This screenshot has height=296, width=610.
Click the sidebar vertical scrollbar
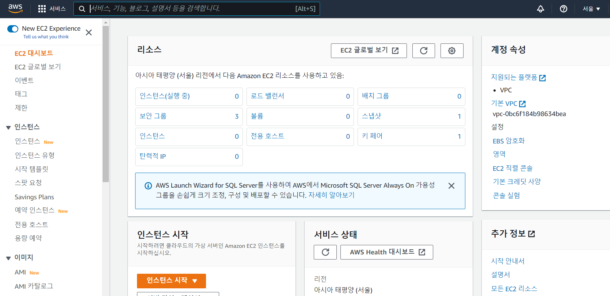[106, 104]
